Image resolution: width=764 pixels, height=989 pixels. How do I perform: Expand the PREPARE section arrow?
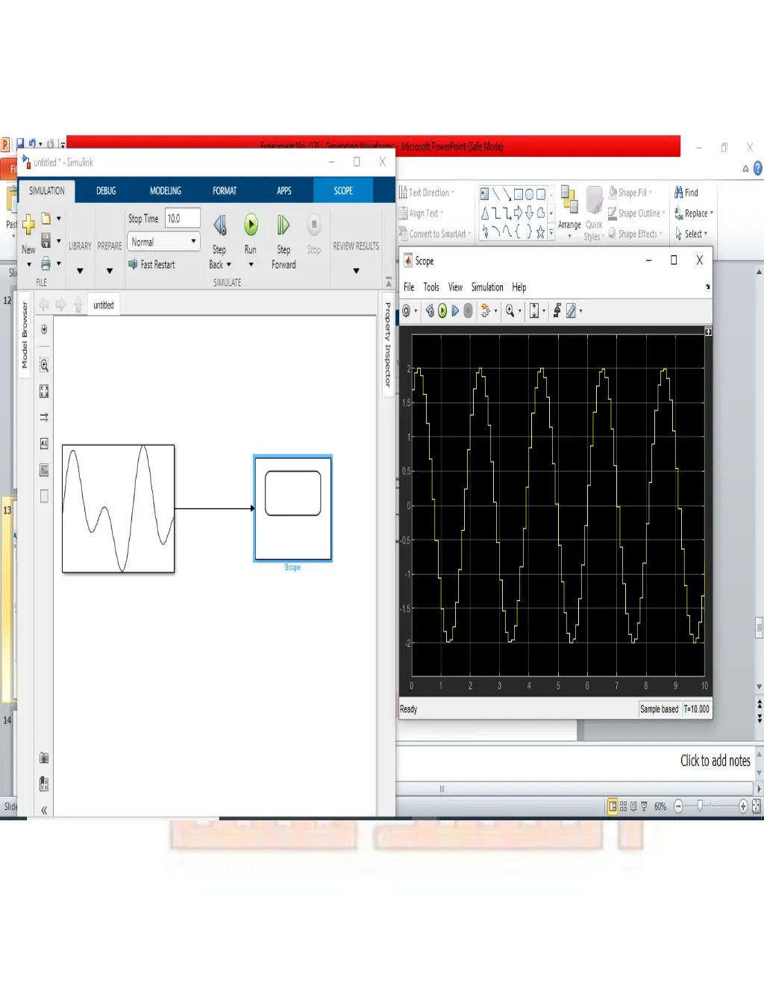(x=110, y=271)
